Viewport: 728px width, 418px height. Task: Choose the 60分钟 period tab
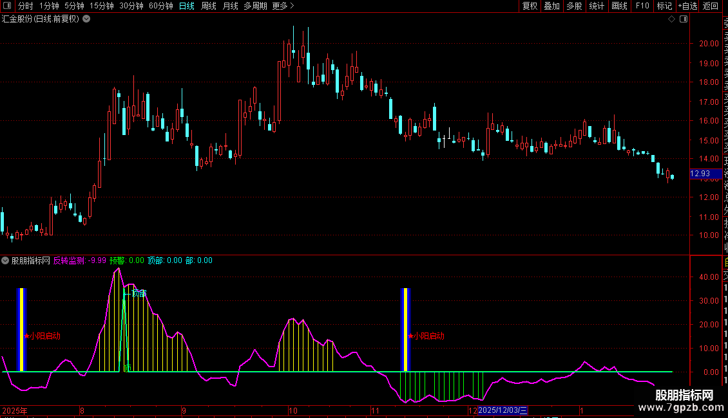(160, 6)
